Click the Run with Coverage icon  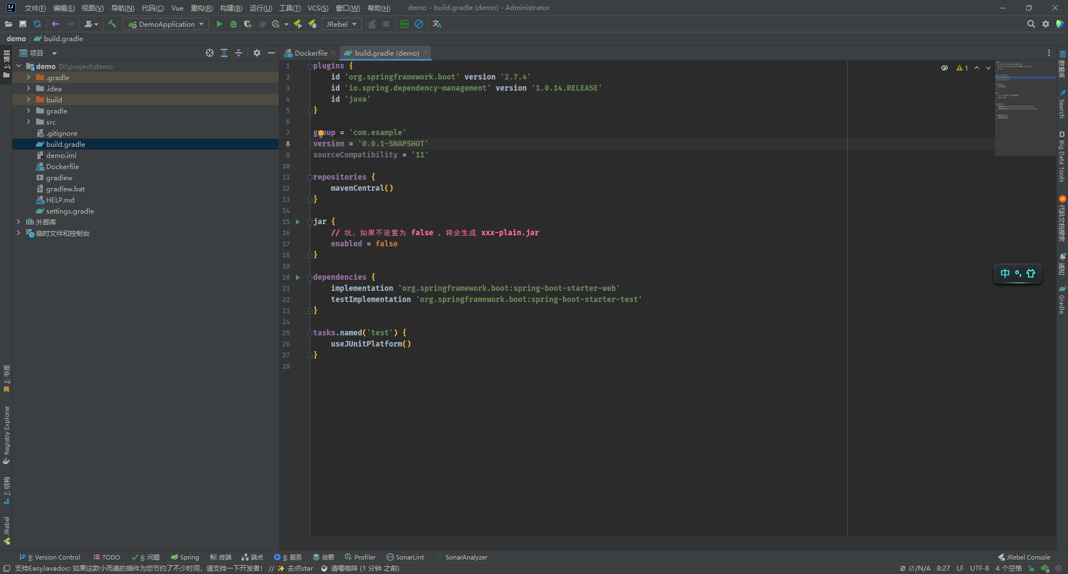[248, 24]
